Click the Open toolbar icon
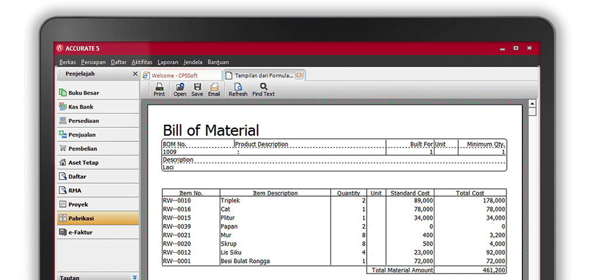This screenshot has width=593, height=280. tap(180, 89)
